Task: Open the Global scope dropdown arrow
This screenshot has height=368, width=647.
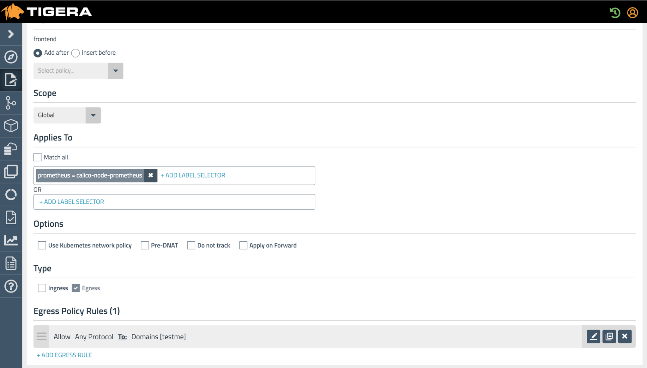Action: click(93, 115)
